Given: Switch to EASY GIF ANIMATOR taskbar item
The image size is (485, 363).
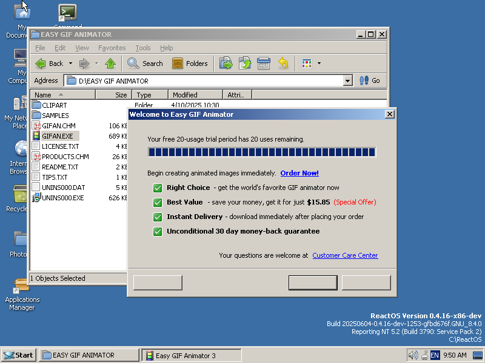Looking at the screenshot, I should tap(89, 355).
